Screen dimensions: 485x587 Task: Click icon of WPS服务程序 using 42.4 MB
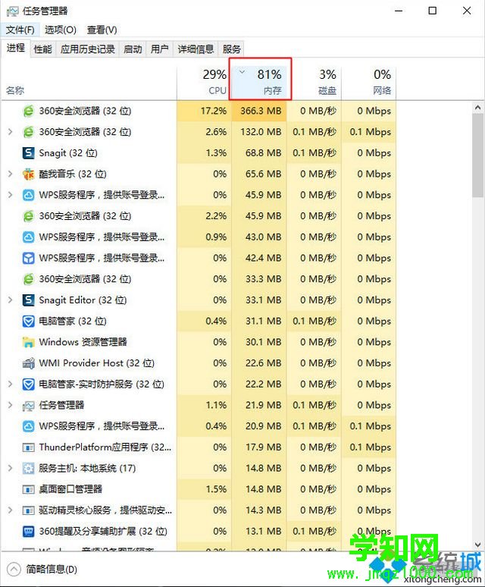pos(29,258)
